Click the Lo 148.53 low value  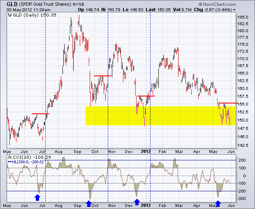[133, 10]
